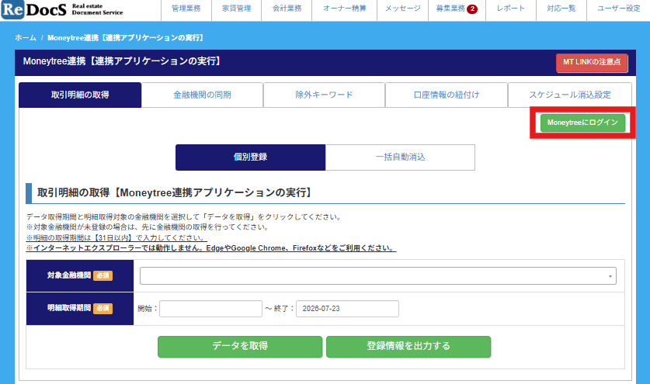650x384 pixels.
Task: Click the Moneytreeにログイン button
Action: pos(582,123)
